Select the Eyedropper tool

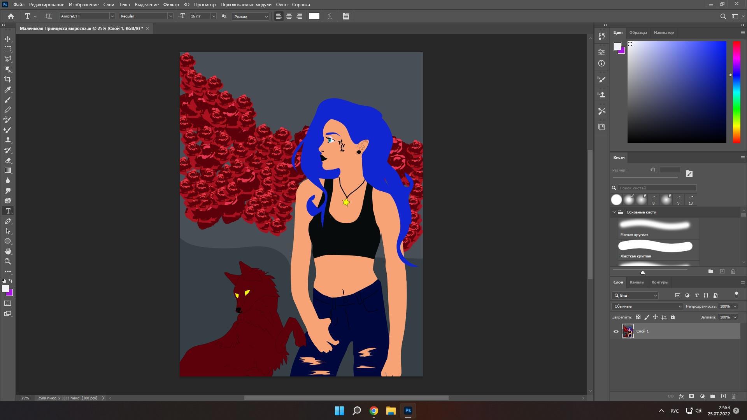tap(8, 89)
